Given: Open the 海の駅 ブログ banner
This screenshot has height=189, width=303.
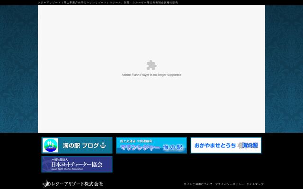Looking at the screenshot, I should [77, 145].
